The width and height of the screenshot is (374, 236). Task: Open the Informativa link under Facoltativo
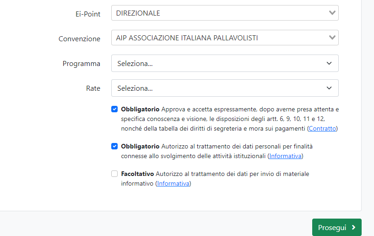[173, 183]
